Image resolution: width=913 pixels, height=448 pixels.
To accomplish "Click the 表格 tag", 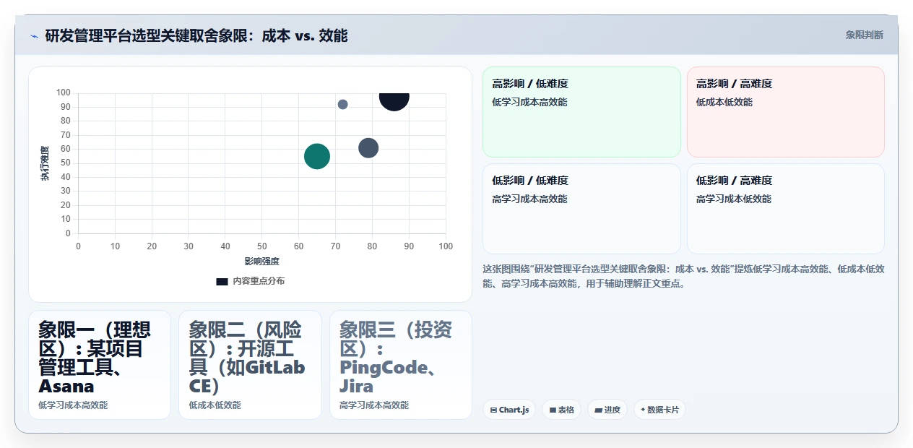I will [562, 410].
